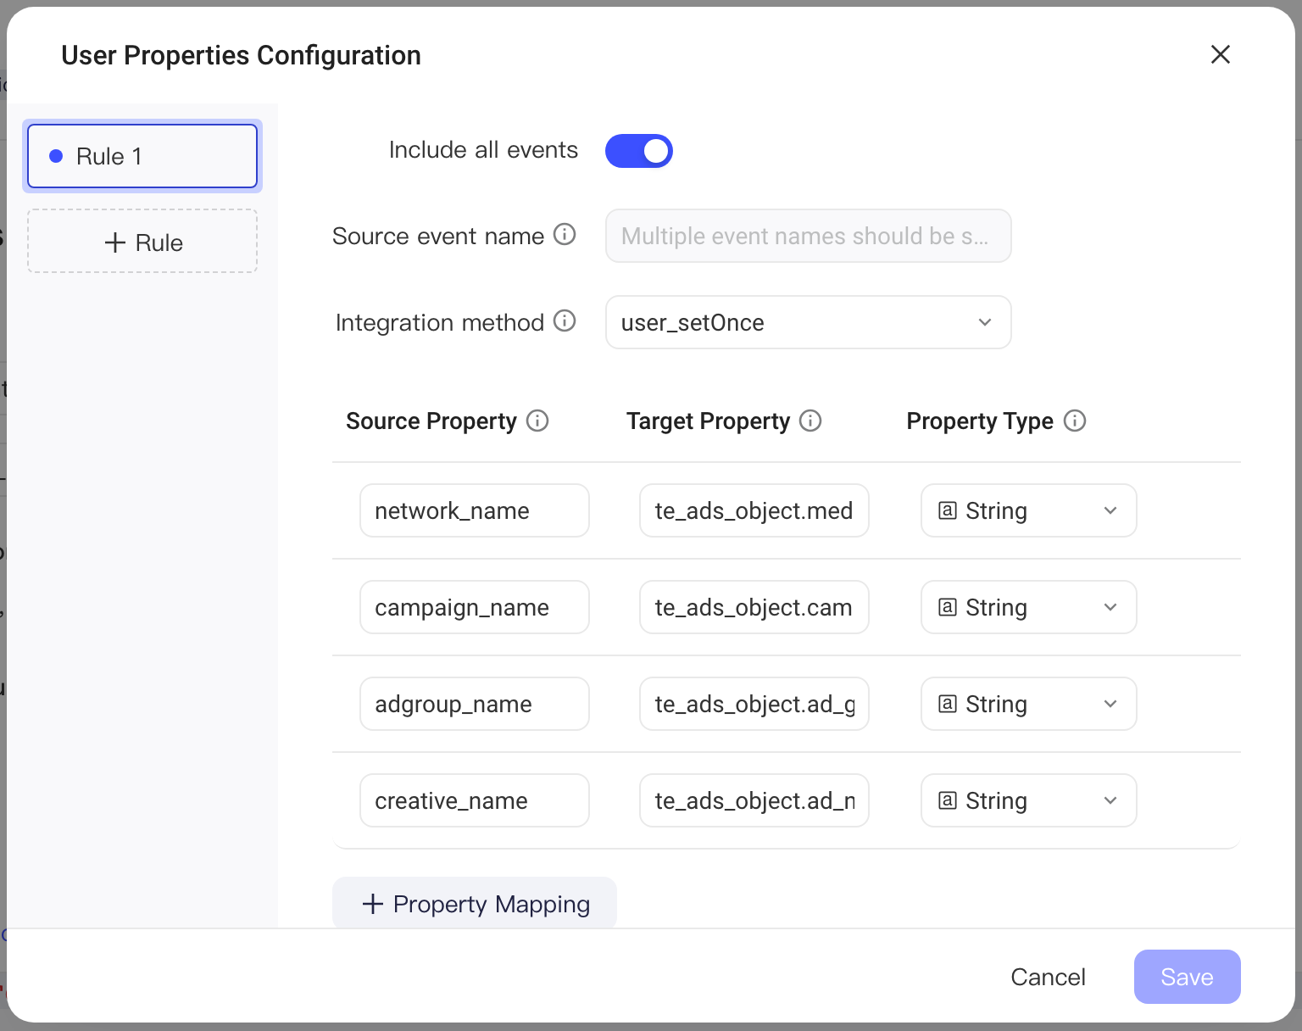Click the adgroup_name source property field
Viewport: 1302px width, 1031px height.
[475, 704]
